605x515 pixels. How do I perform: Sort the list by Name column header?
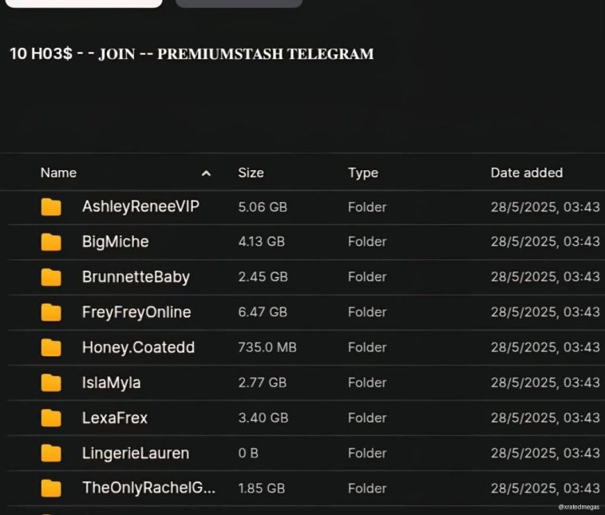(x=58, y=172)
